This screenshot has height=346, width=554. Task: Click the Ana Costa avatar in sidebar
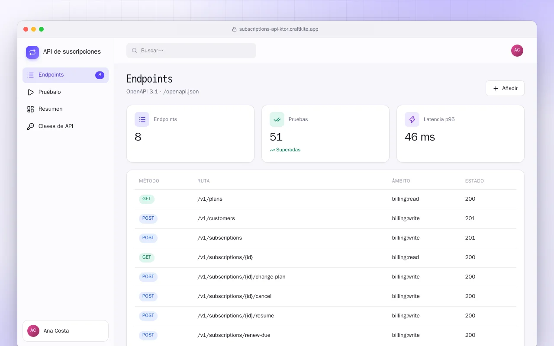click(33, 331)
